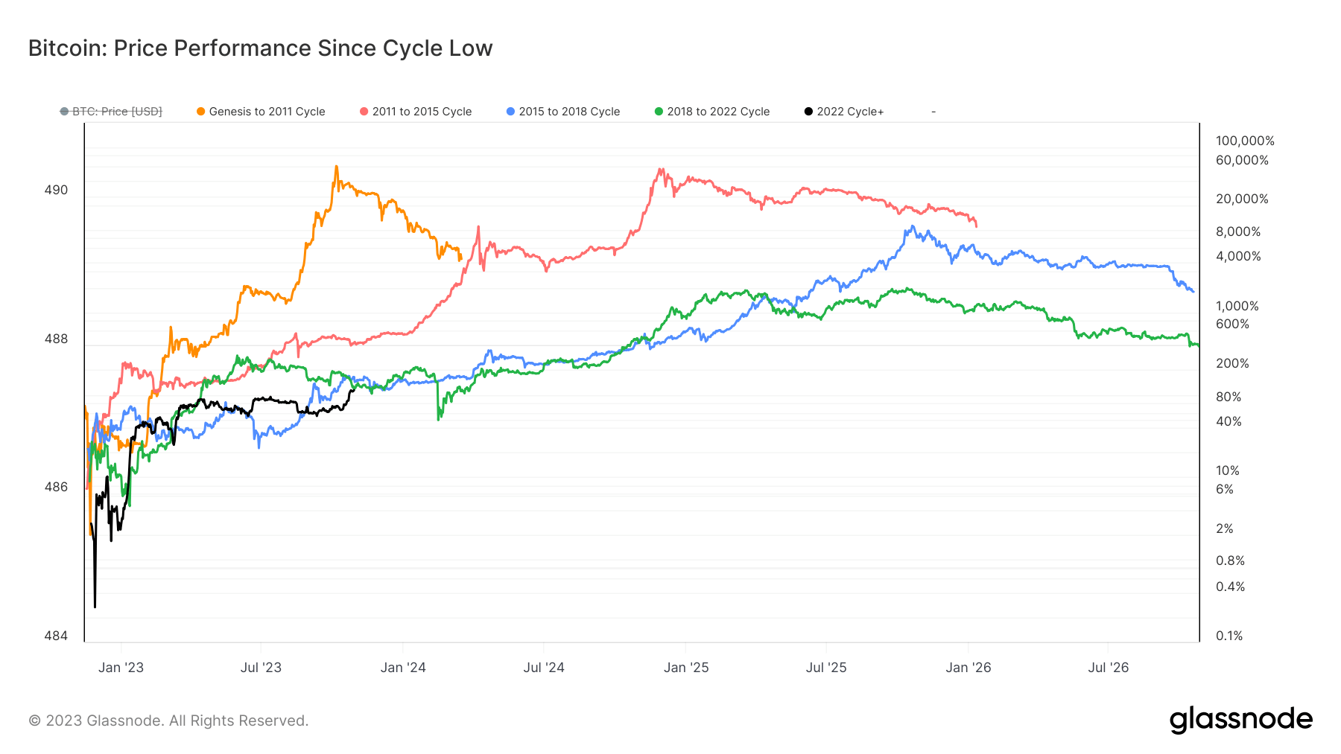This screenshot has height=754, width=1341.
Task: Click the gray BTC Price legend dot
Action: (65, 112)
